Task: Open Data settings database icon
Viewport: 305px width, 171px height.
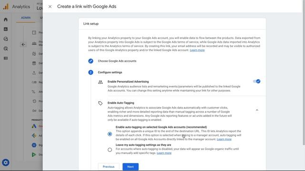Action: 34,63
